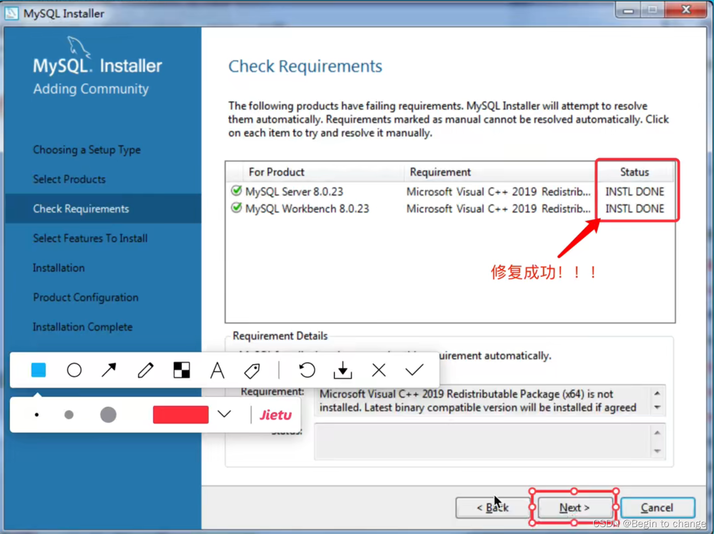Select the ellipse shape tool
Viewport: 714px width, 534px height.
pos(74,370)
